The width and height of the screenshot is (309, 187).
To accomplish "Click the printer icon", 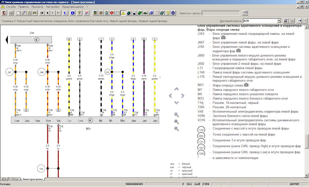I will [11, 13].
